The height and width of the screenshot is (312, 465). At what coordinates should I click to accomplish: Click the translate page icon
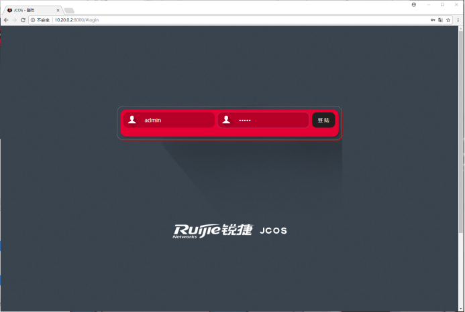[440, 20]
